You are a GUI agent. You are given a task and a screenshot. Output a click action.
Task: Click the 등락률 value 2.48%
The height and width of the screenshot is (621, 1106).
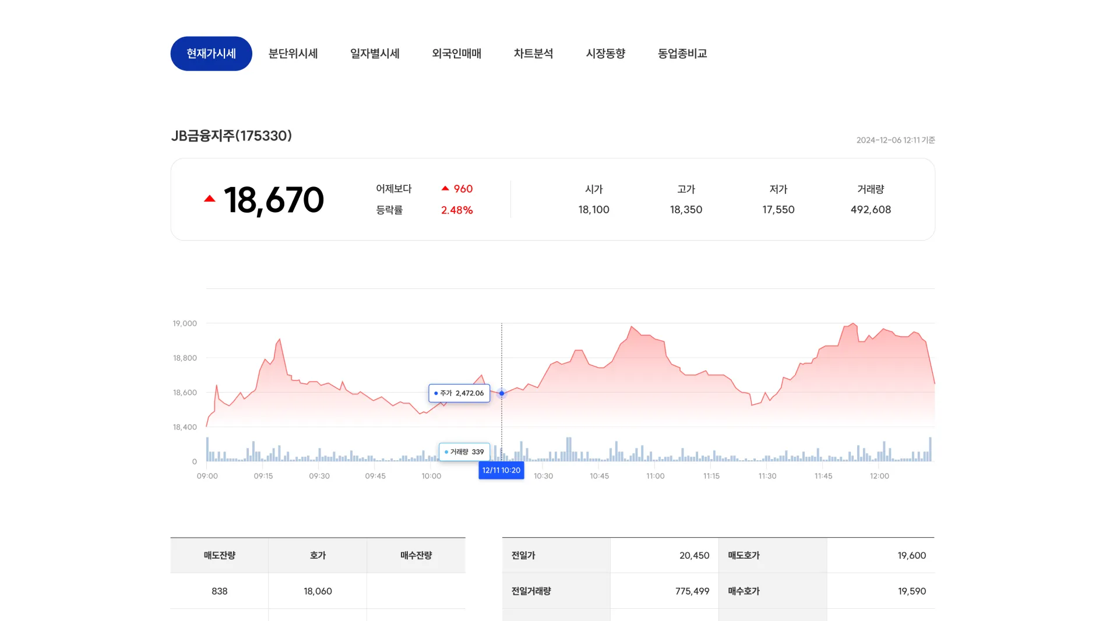(457, 210)
